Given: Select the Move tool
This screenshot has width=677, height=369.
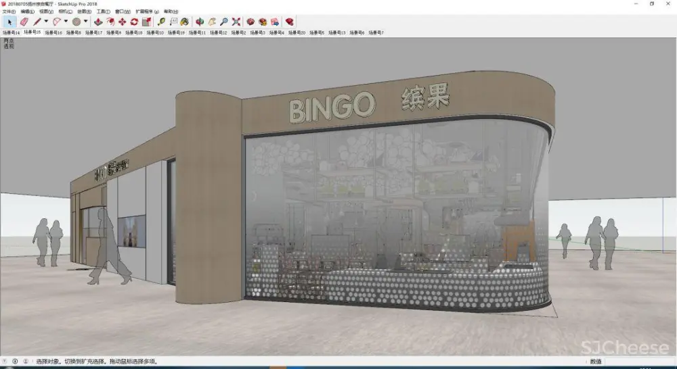Looking at the screenshot, I should [122, 22].
